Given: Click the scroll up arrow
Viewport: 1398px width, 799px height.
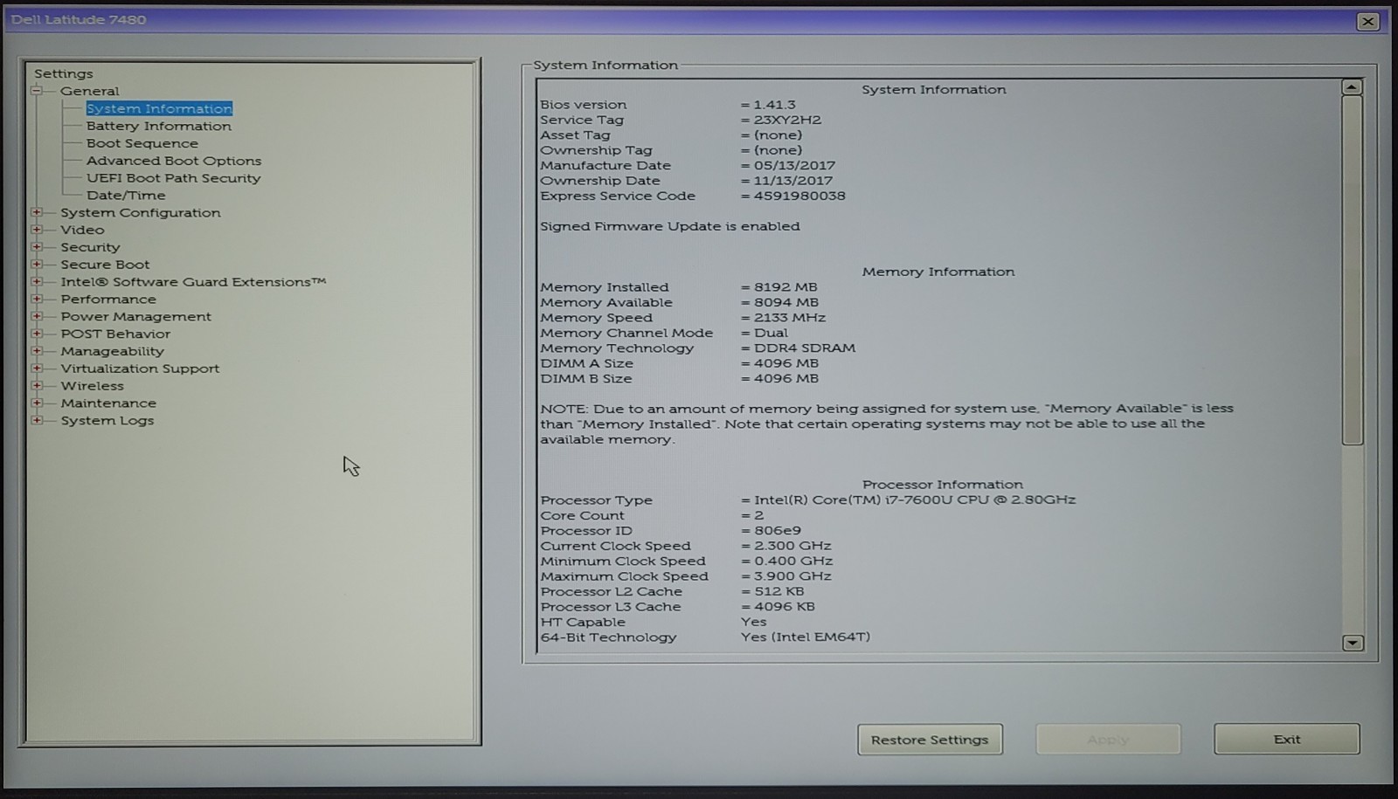Looking at the screenshot, I should click(x=1352, y=87).
